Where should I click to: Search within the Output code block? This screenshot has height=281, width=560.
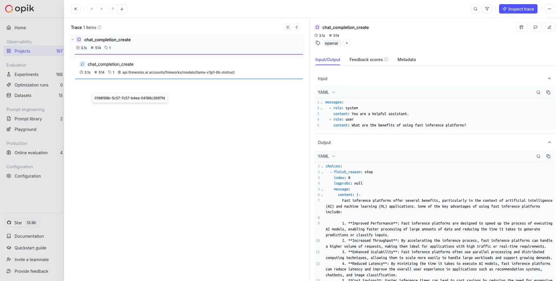click(x=538, y=156)
